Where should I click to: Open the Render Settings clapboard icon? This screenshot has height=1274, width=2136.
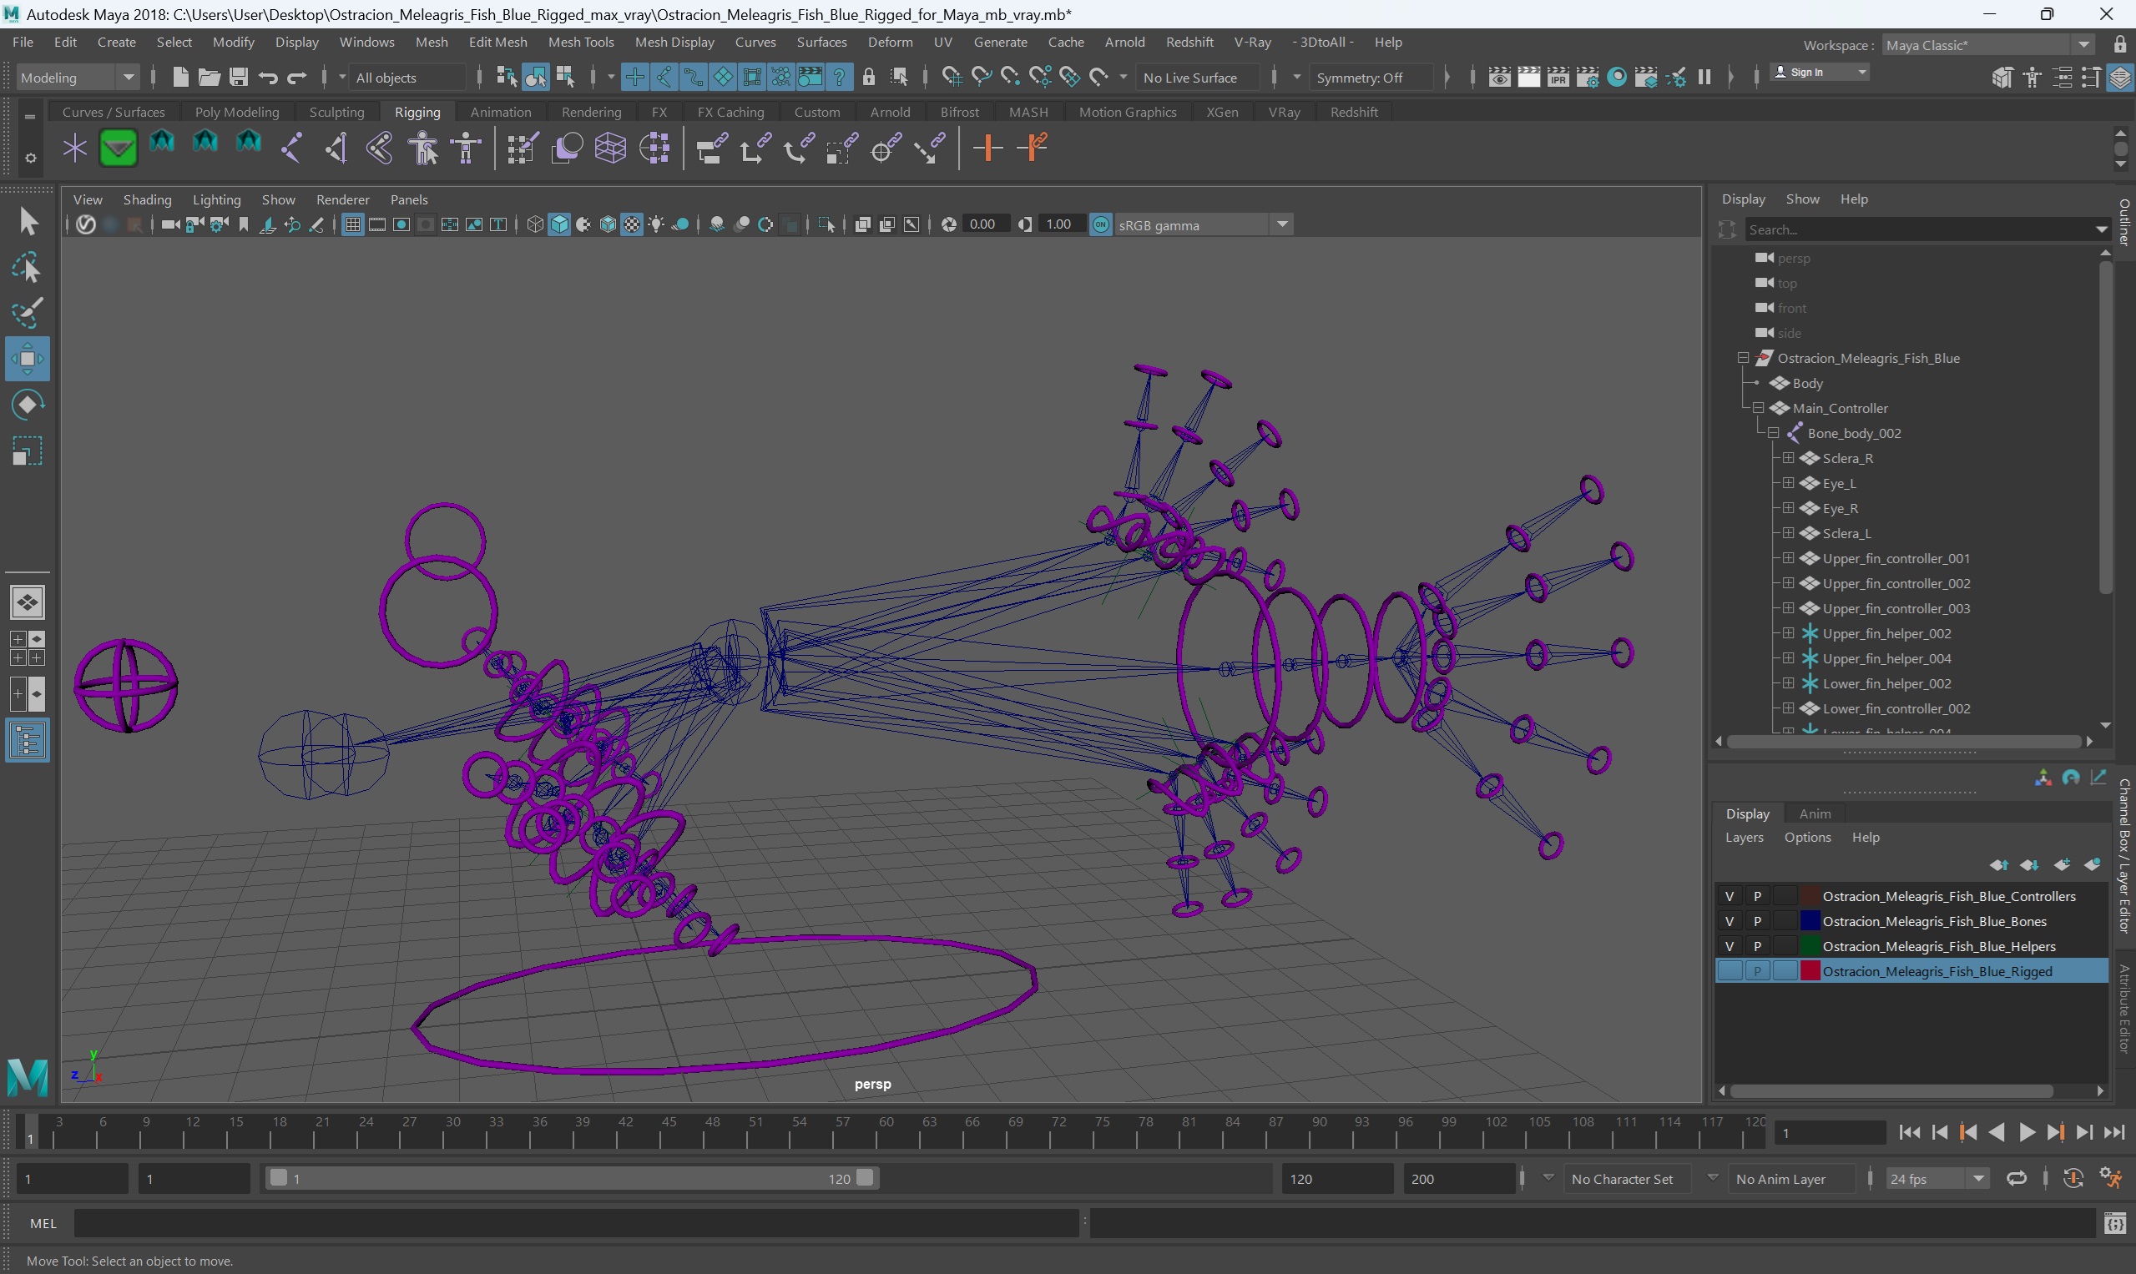pos(1588,78)
